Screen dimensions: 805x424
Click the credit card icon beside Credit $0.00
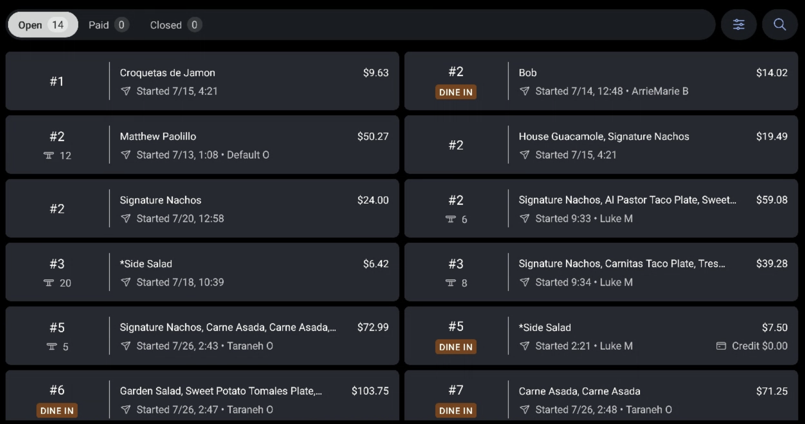pos(721,346)
